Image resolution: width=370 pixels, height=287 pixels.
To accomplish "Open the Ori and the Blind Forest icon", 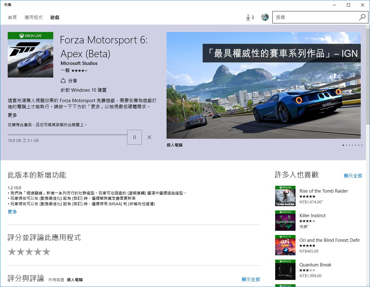I will coord(285,245).
